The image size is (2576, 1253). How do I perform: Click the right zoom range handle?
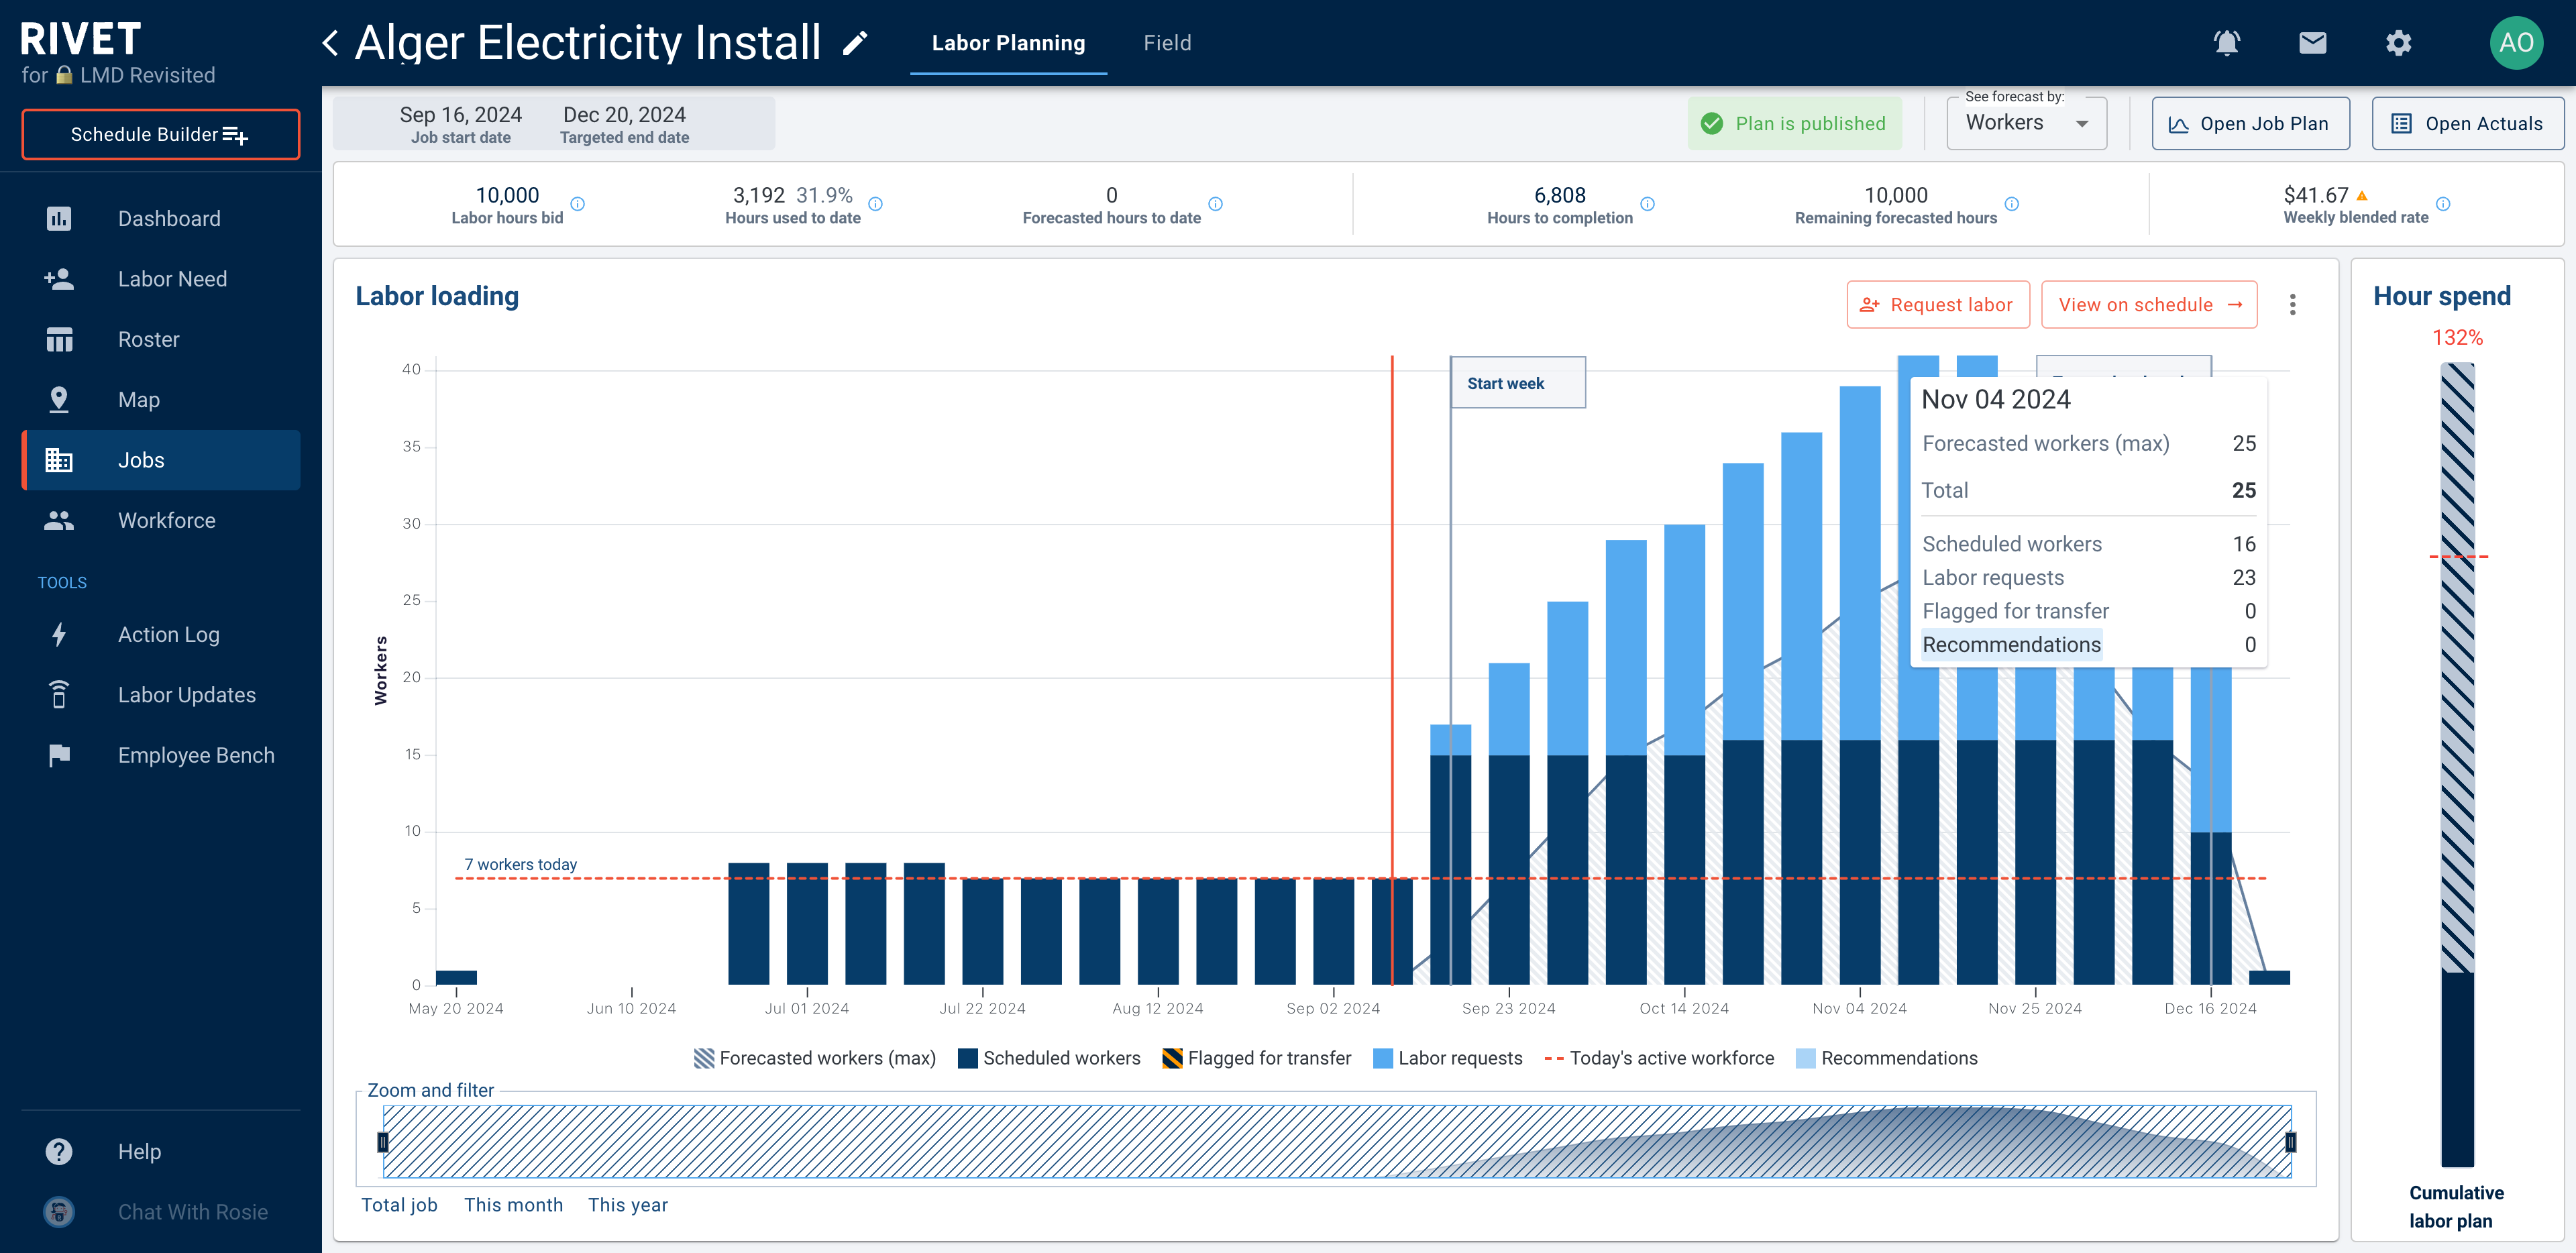(2290, 1142)
